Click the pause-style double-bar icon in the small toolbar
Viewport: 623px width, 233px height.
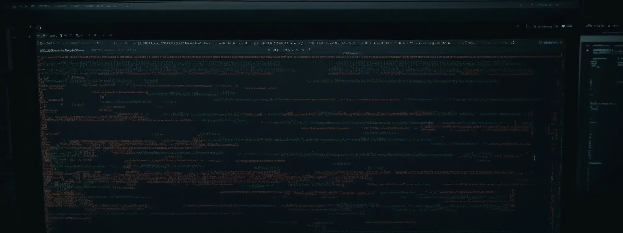[x=89, y=35]
